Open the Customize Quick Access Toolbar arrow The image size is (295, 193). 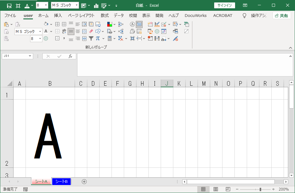tap(116, 6)
